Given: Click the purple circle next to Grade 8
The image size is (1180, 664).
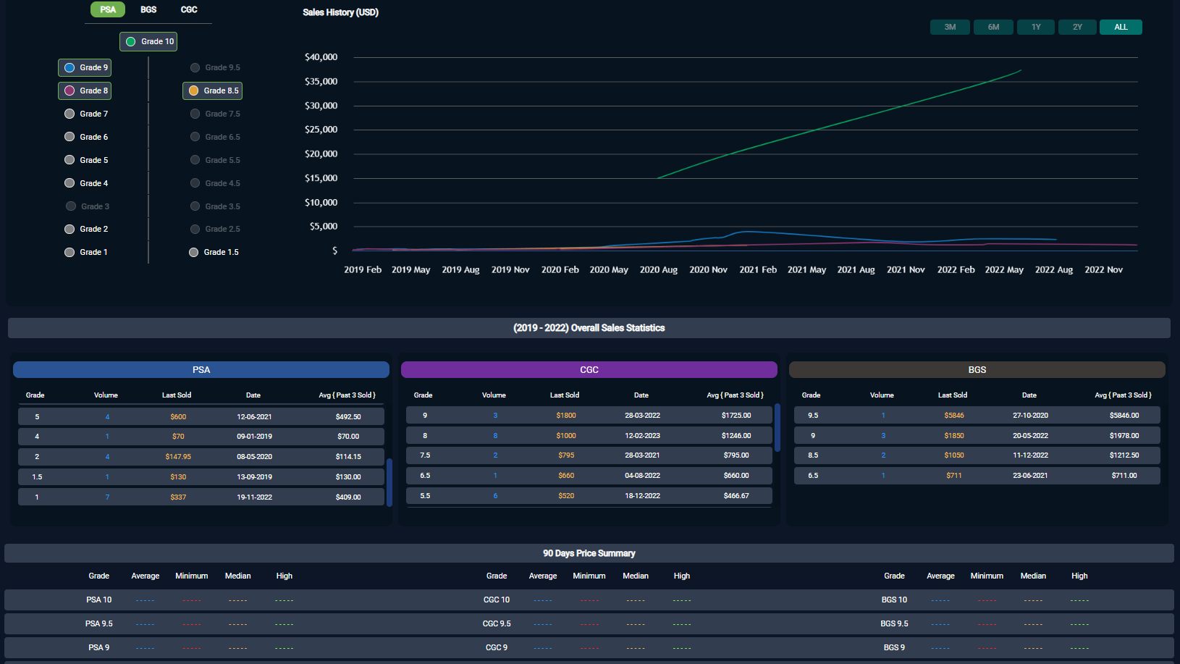Looking at the screenshot, I should coord(69,91).
